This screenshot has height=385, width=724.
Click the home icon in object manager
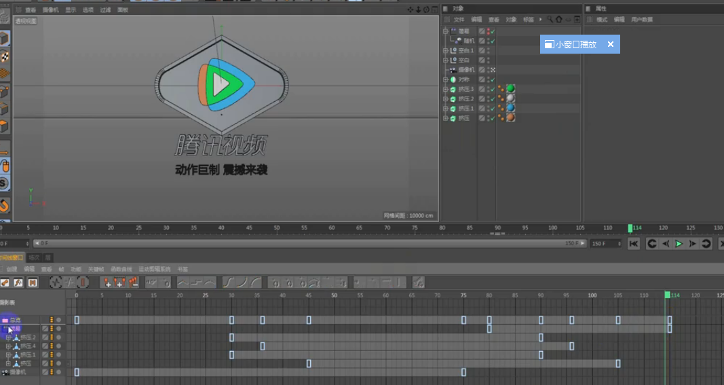click(559, 20)
